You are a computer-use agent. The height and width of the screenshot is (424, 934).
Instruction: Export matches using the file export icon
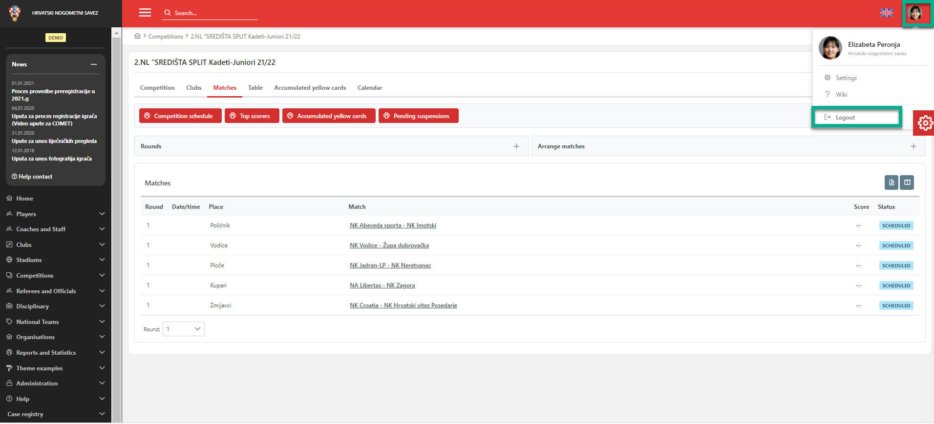point(891,182)
